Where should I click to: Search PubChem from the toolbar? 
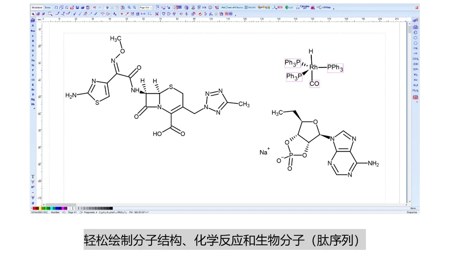pyautogui.click(x=226, y=7)
